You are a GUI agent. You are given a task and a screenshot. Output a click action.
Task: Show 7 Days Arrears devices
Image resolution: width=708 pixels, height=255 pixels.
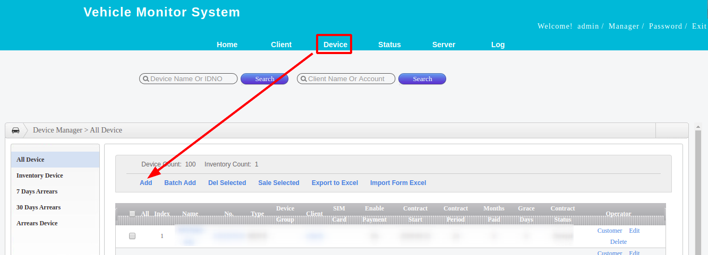37,191
